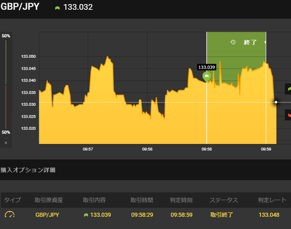Click the white arrow next to 終了

(x=265, y=42)
